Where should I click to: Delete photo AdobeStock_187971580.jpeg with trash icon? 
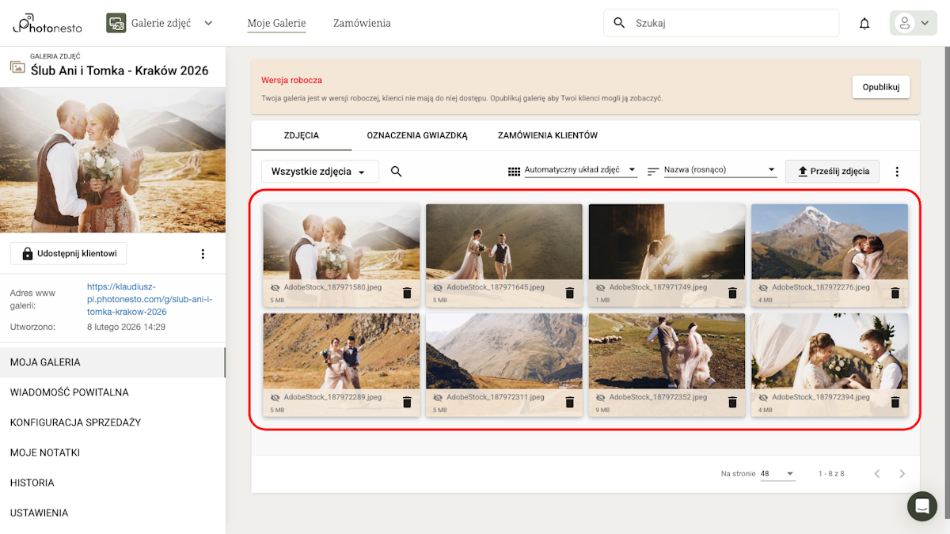pos(407,293)
